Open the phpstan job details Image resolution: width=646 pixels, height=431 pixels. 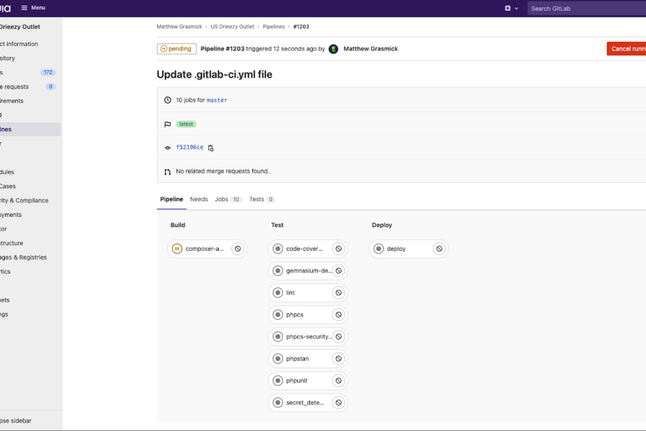pos(297,358)
